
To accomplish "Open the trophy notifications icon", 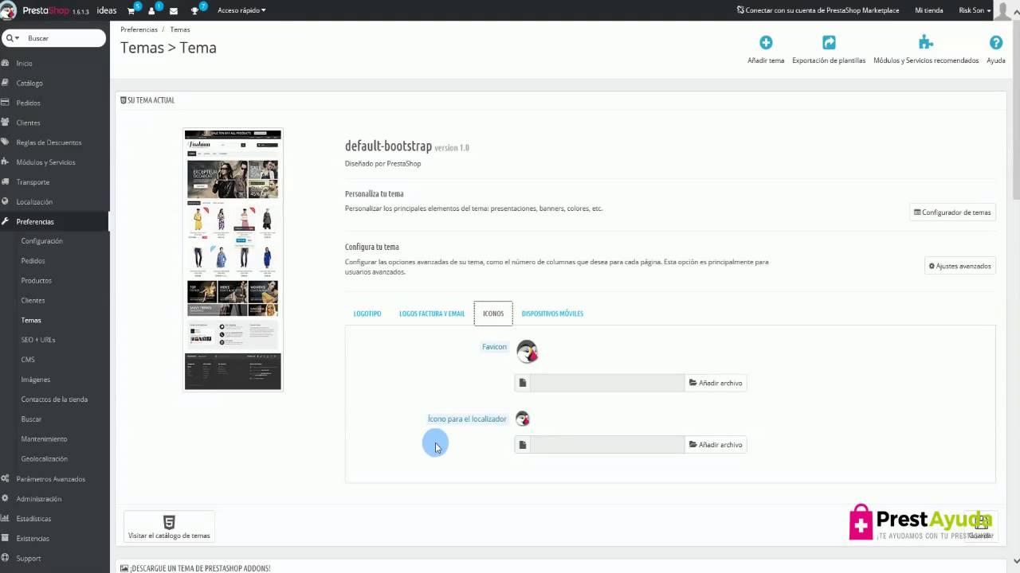I will [196, 10].
